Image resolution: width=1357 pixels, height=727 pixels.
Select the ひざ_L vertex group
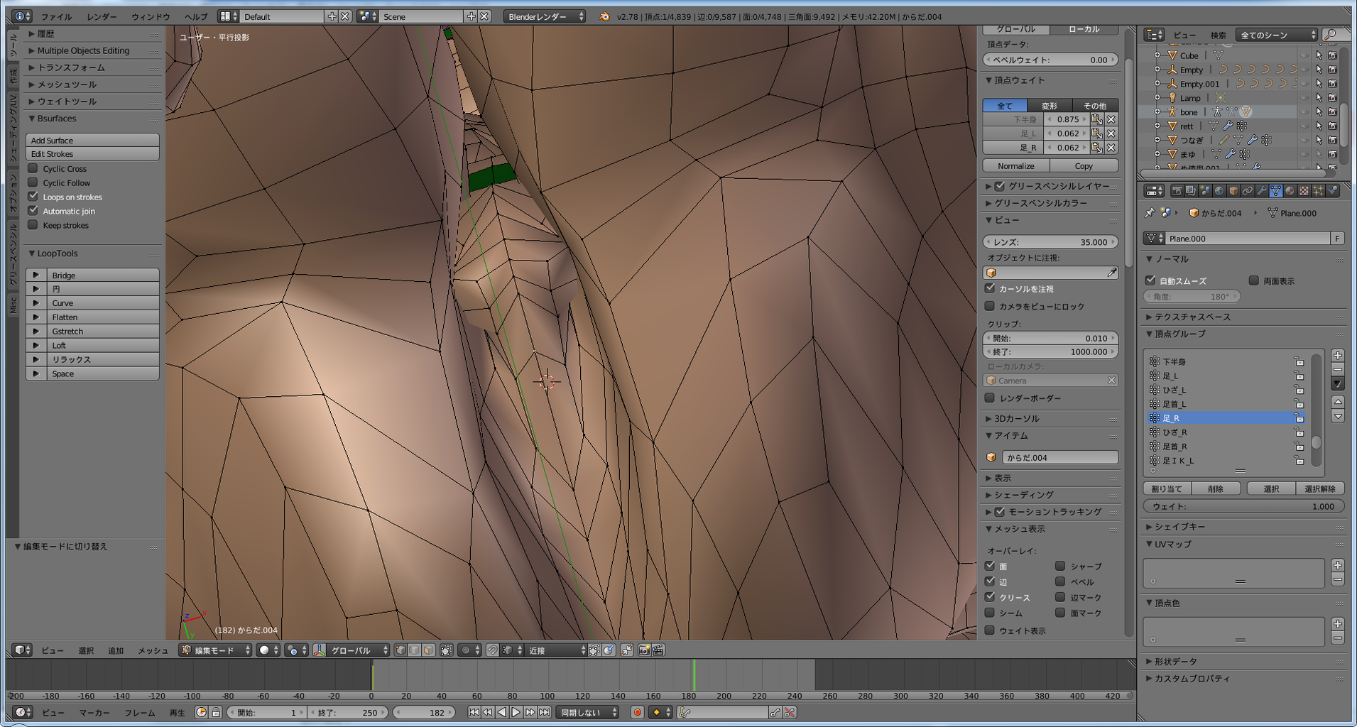tap(1175, 390)
